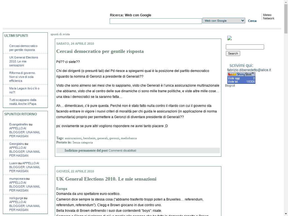Viewport: 288px width, 216px height.
Task: Open post title Cercasi democratico per gentile risposta
Action: [x=100, y=51]
